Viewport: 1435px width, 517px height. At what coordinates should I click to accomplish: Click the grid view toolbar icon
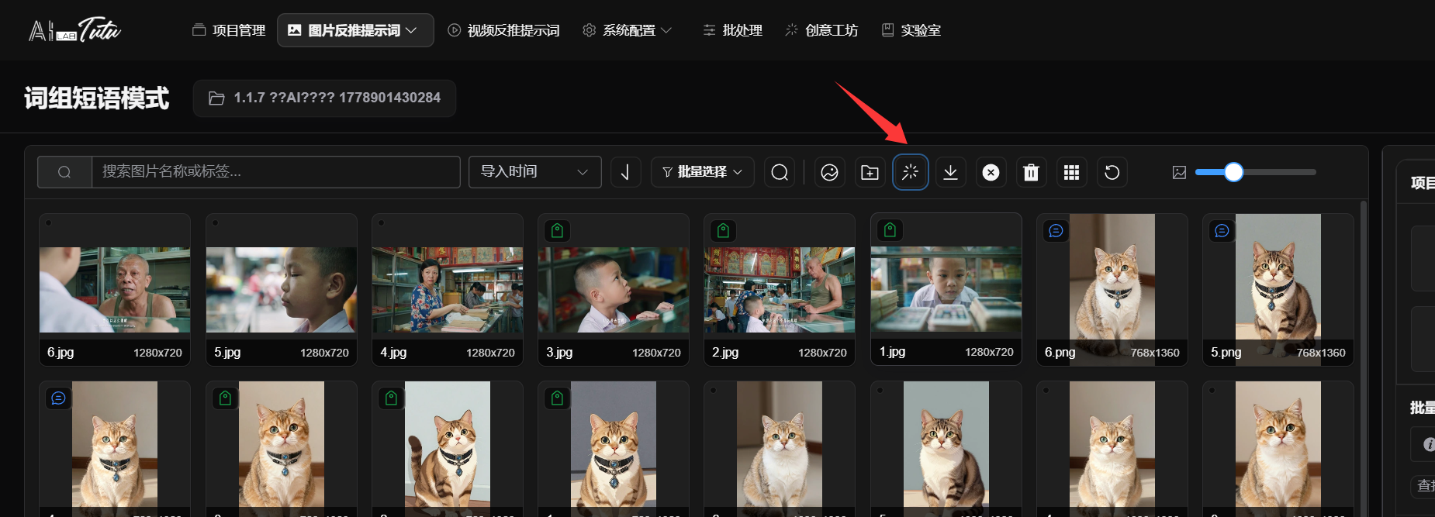point(1071,172)
